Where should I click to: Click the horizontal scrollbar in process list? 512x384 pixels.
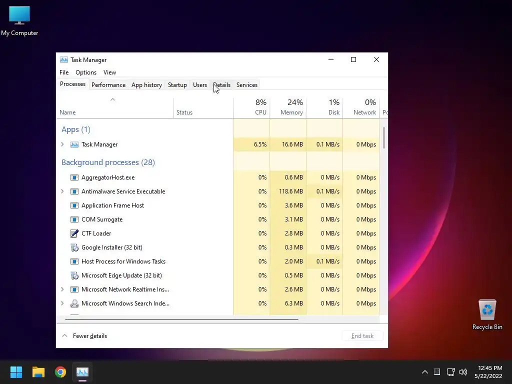coord(181,319)
